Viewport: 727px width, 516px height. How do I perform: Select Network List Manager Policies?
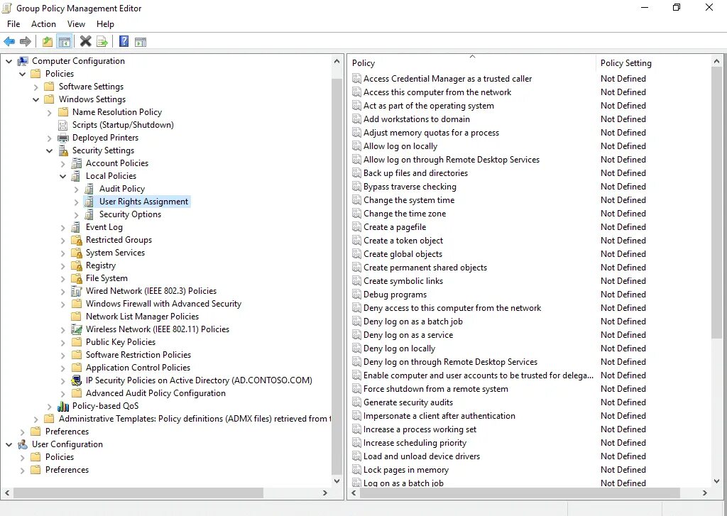point(142,317)
